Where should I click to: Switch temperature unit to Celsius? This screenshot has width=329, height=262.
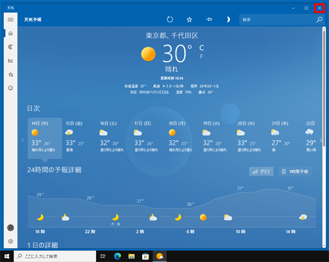(201, 48)
